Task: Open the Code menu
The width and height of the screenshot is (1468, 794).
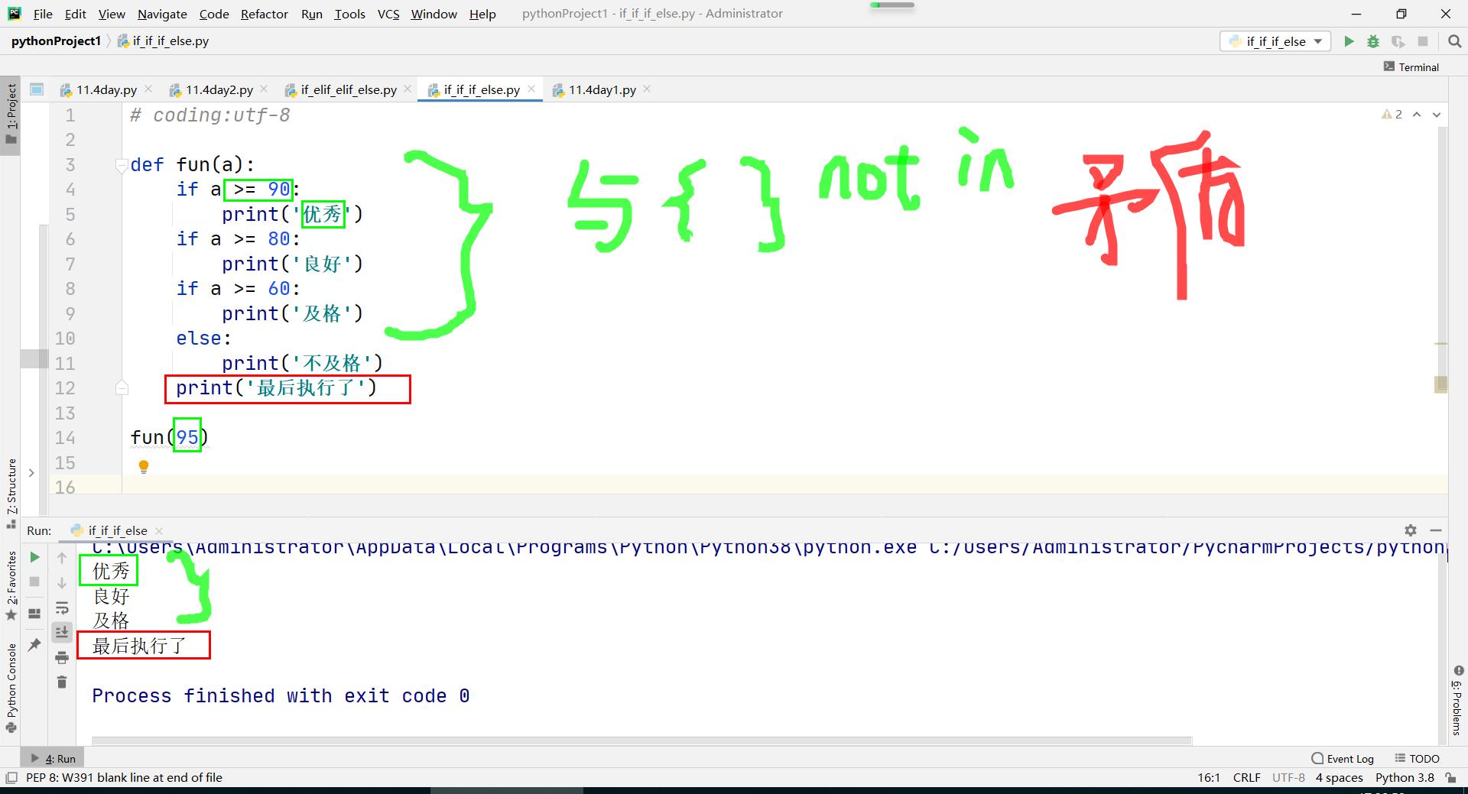Action: tap(214, 14)
